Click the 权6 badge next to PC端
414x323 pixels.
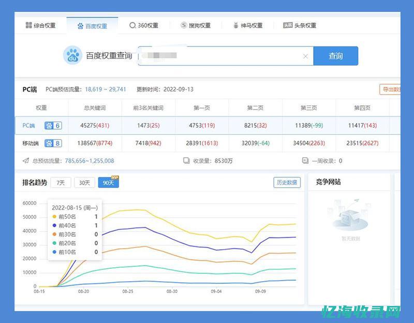52,124
